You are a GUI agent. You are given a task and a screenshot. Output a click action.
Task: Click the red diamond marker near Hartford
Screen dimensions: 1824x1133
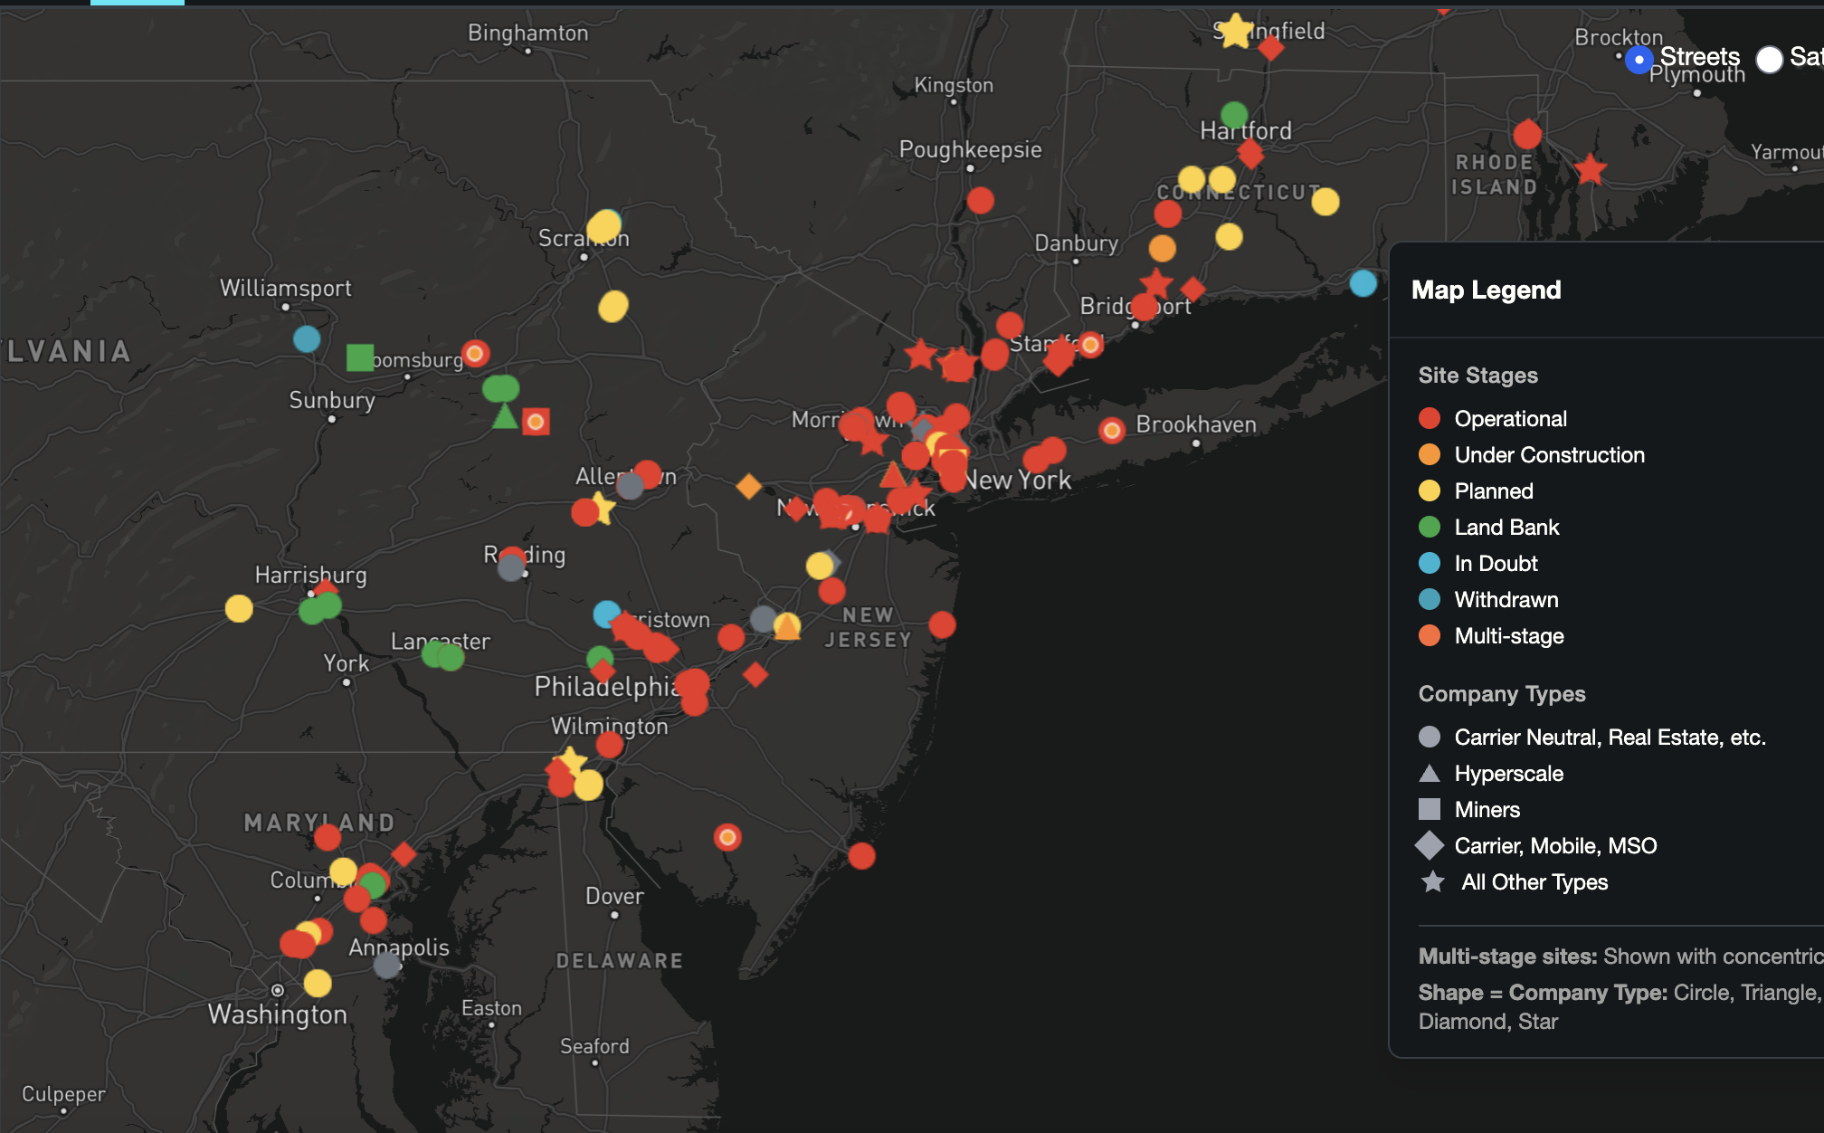1253,154
